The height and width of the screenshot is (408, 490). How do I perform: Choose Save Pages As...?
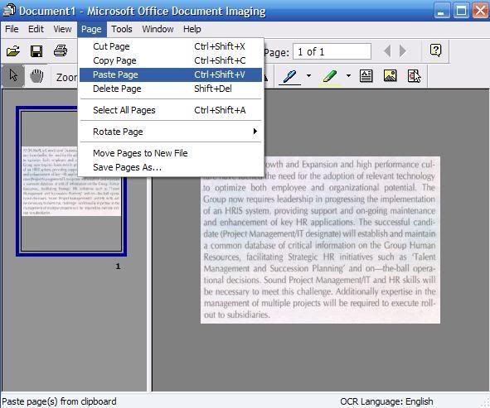pos(171,167)
